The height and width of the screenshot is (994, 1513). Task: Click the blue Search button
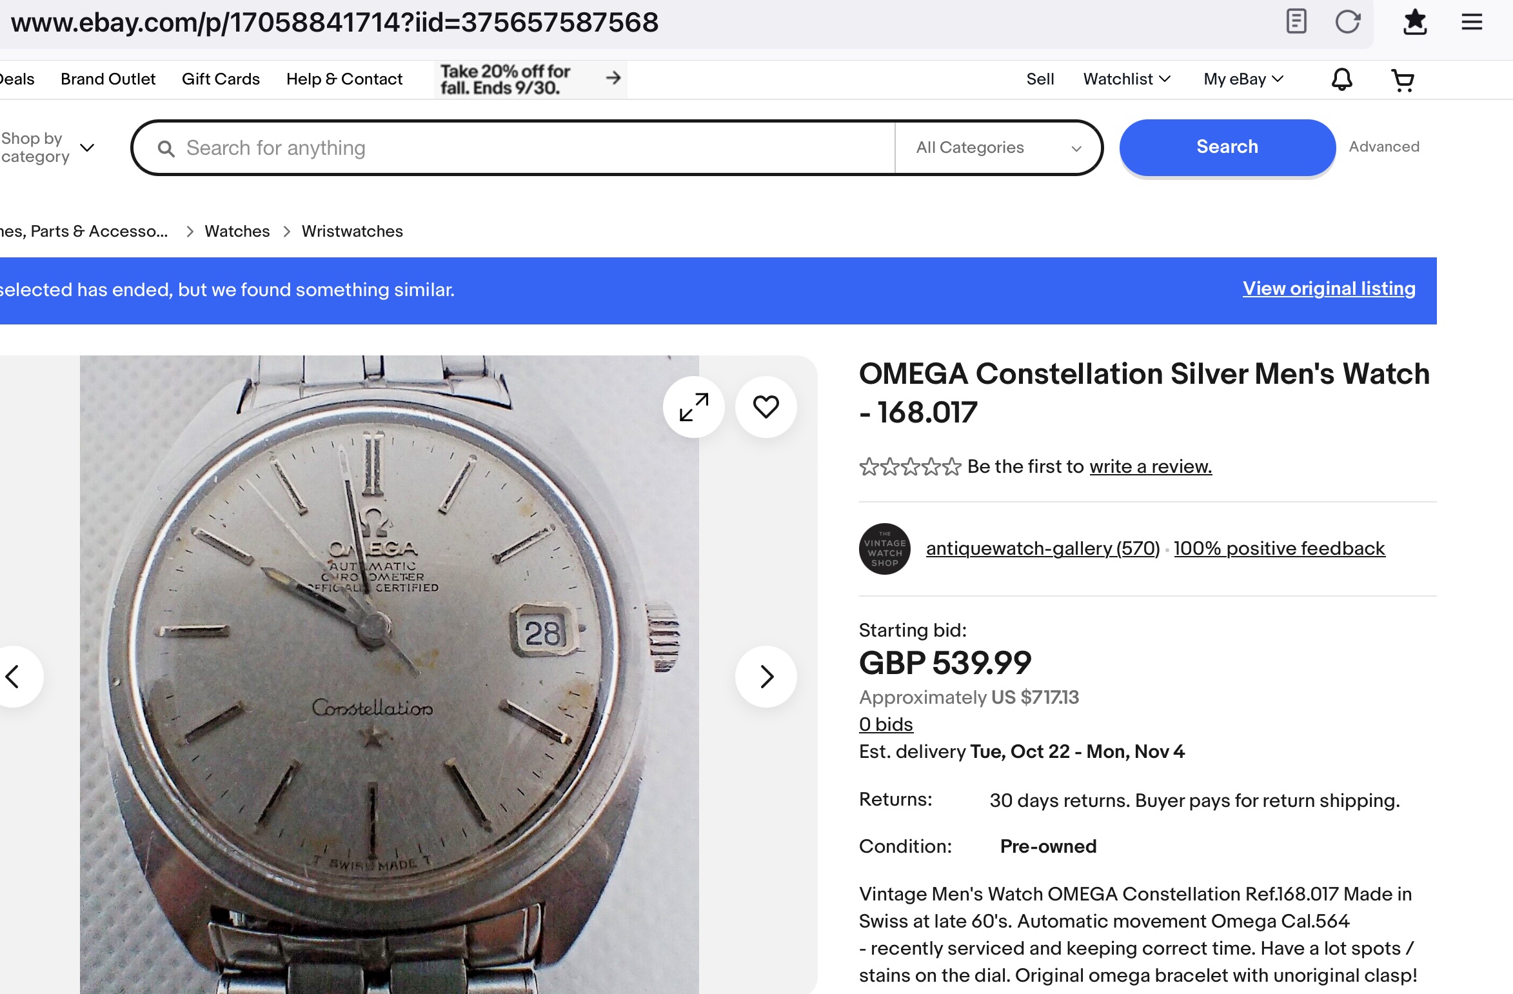click(x=1227, y=147)
